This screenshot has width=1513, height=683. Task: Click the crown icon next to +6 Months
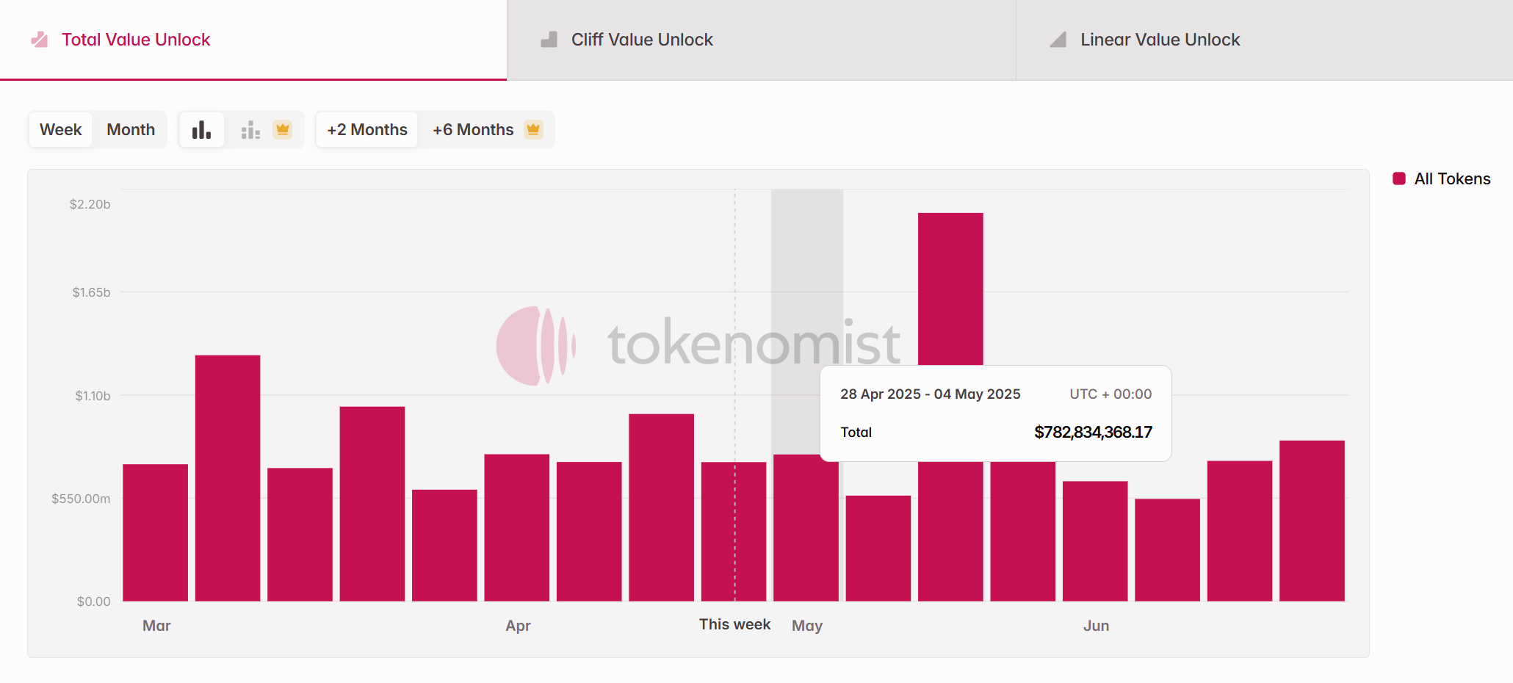533,130
